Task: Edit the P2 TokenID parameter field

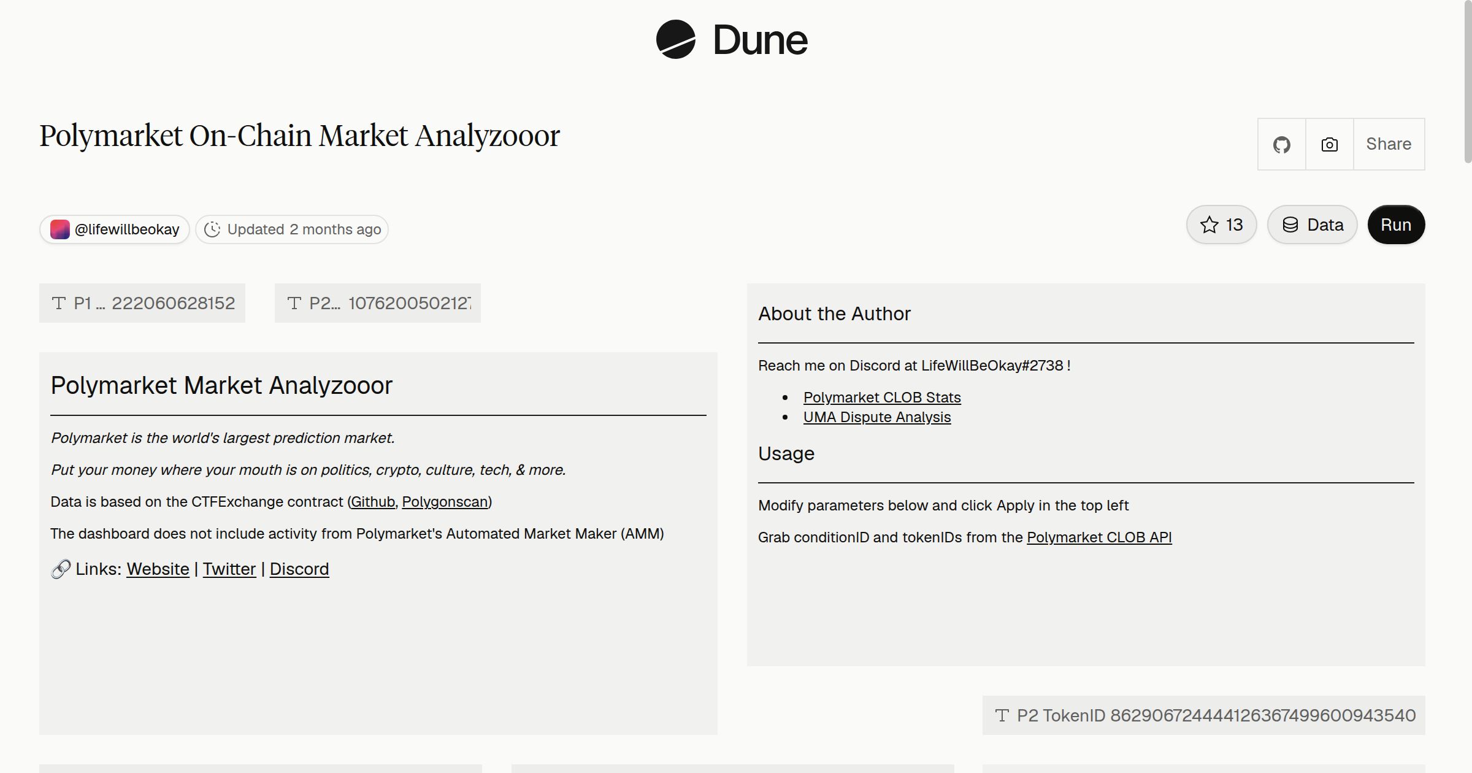Action: tap(1204, 715)
